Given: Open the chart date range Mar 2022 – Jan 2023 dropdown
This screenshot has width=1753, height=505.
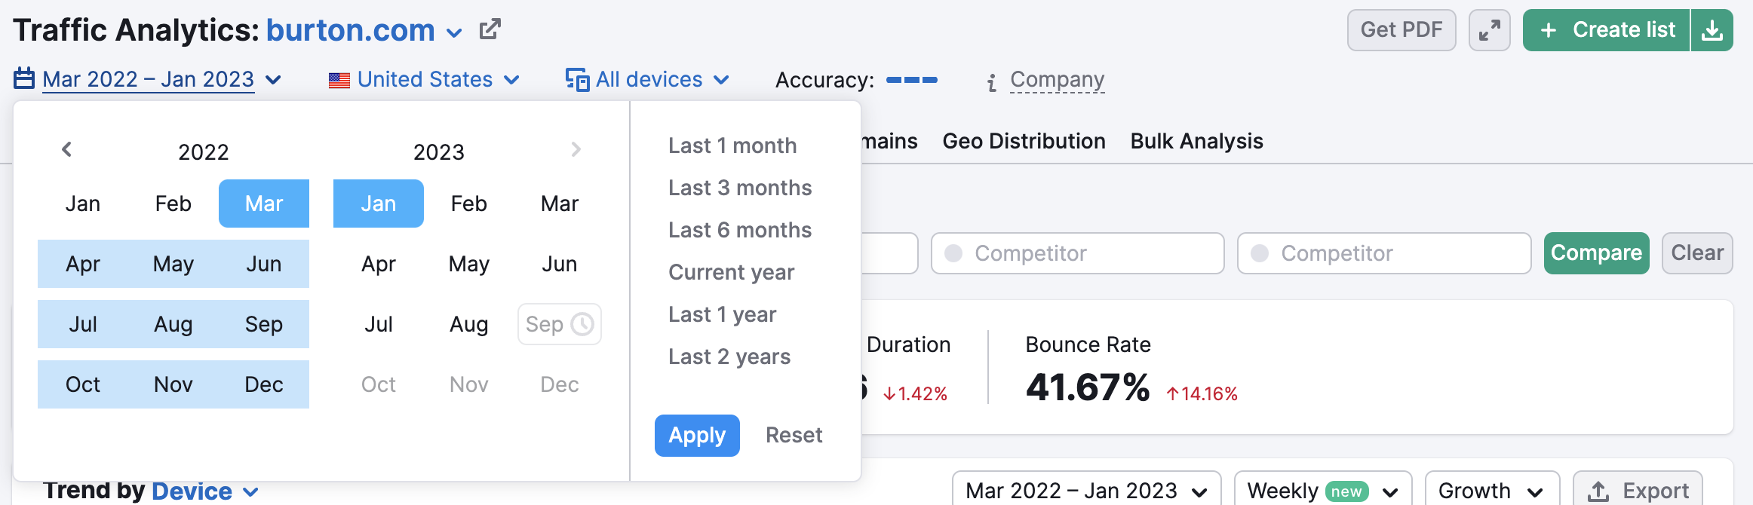Looking at the screenshot, I should tap(1086, 491).
